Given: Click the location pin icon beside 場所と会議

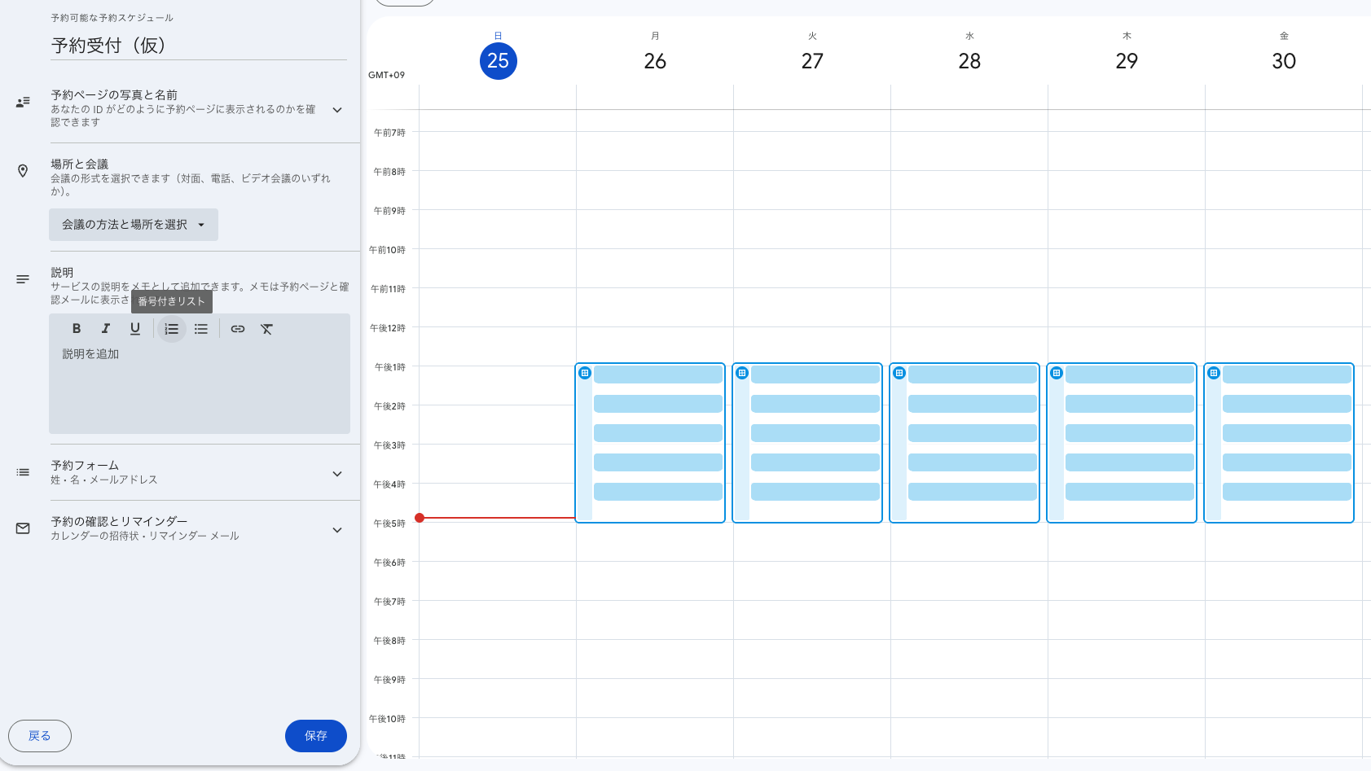Looking at the screenshot, I should 23,171.
